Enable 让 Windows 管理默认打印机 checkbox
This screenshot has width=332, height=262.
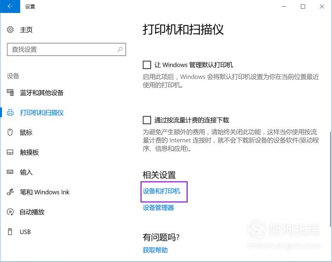point(147,65)
